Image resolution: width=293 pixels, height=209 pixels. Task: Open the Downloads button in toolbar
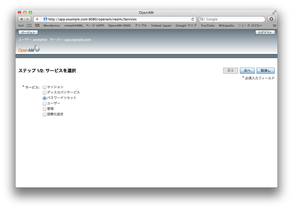[x=271, y=19]
